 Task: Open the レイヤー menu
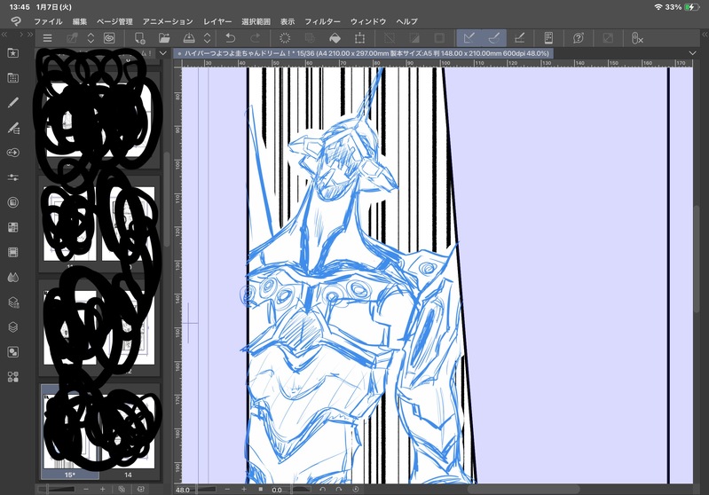[x=217, y=21]
